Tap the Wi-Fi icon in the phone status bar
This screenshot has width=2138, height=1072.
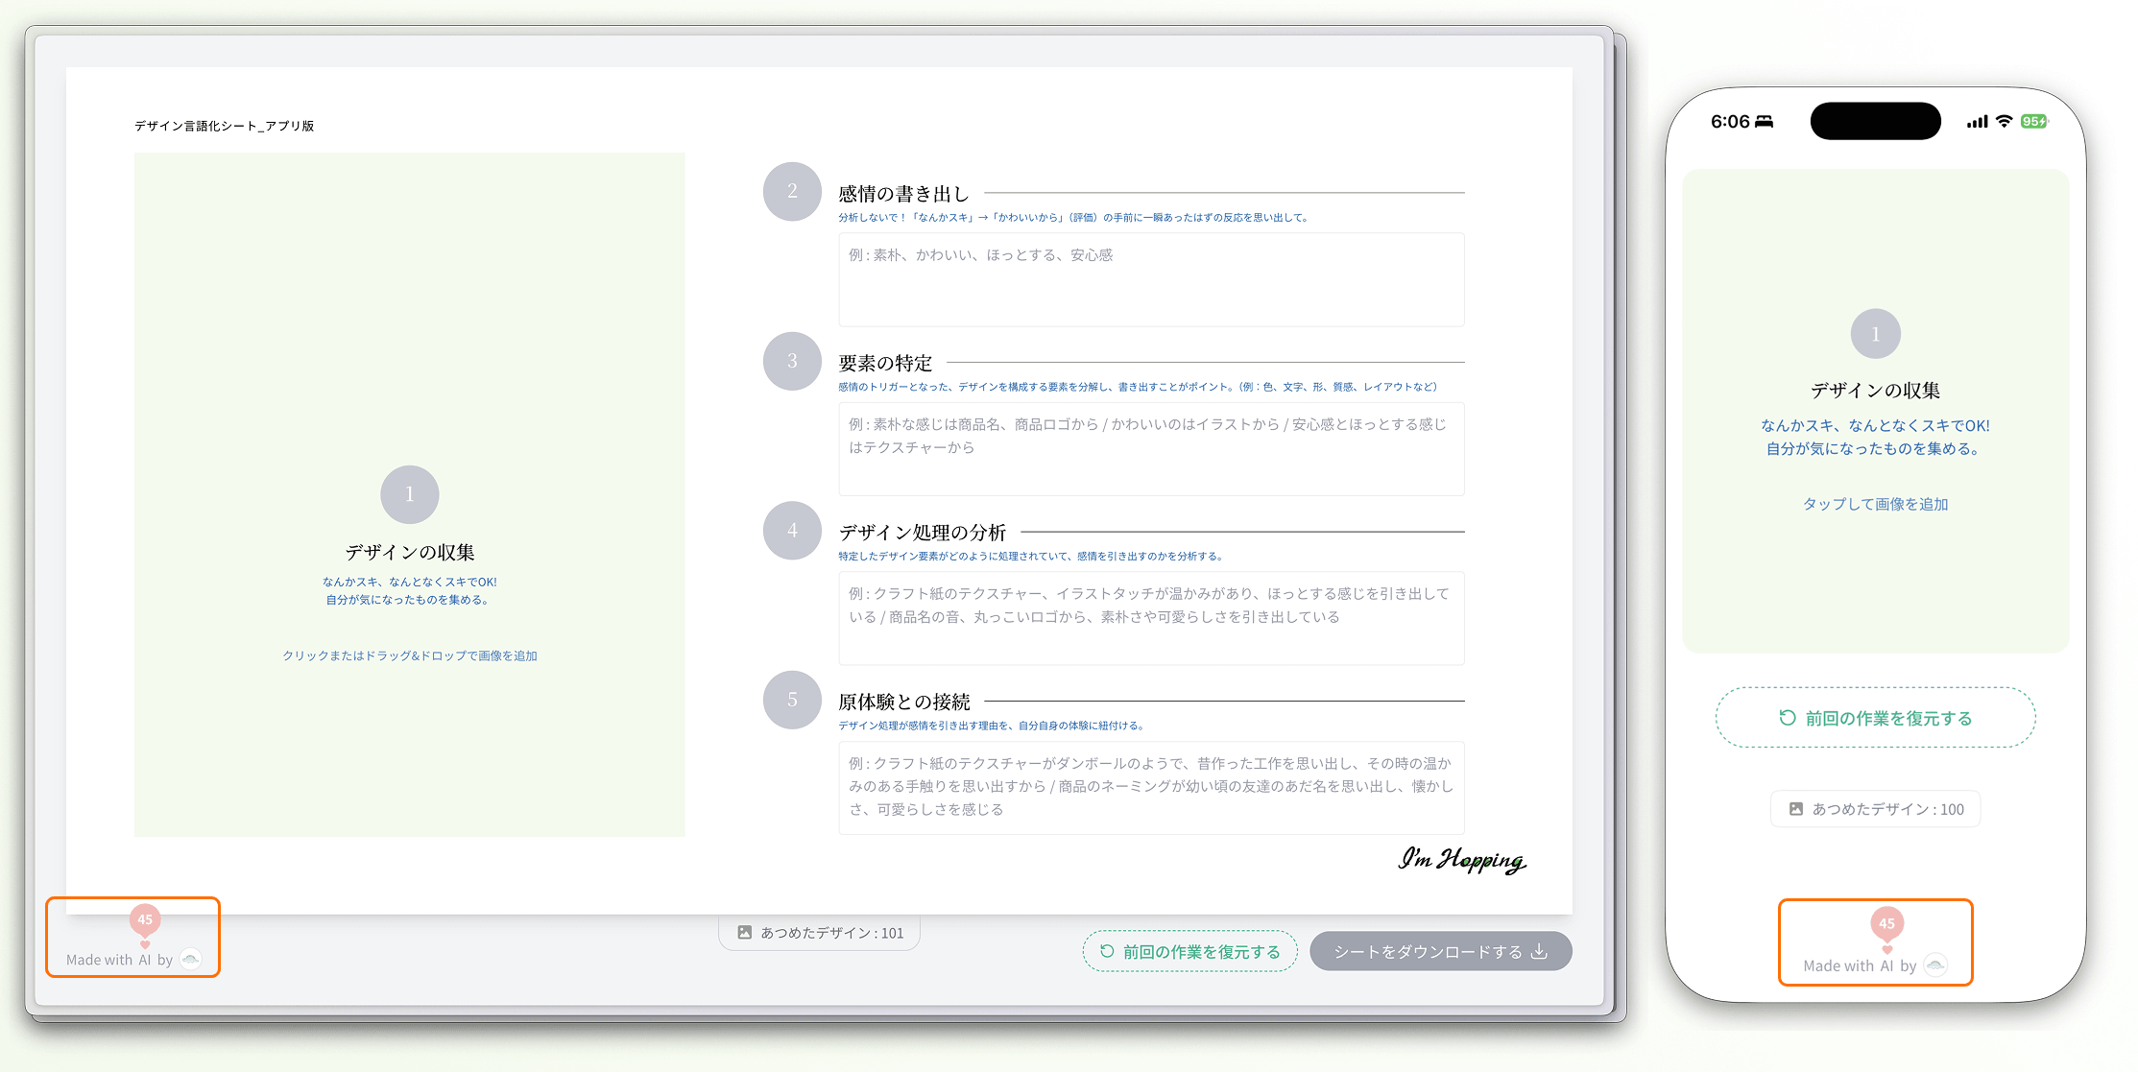(2003, 121)
